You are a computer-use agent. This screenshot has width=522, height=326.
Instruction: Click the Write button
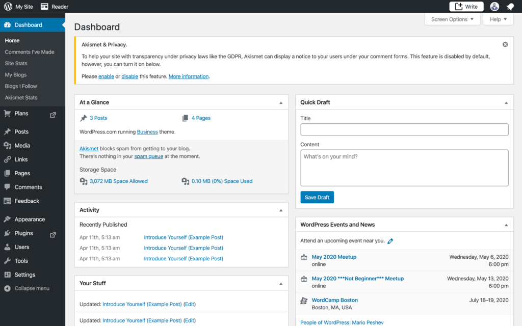466,6
